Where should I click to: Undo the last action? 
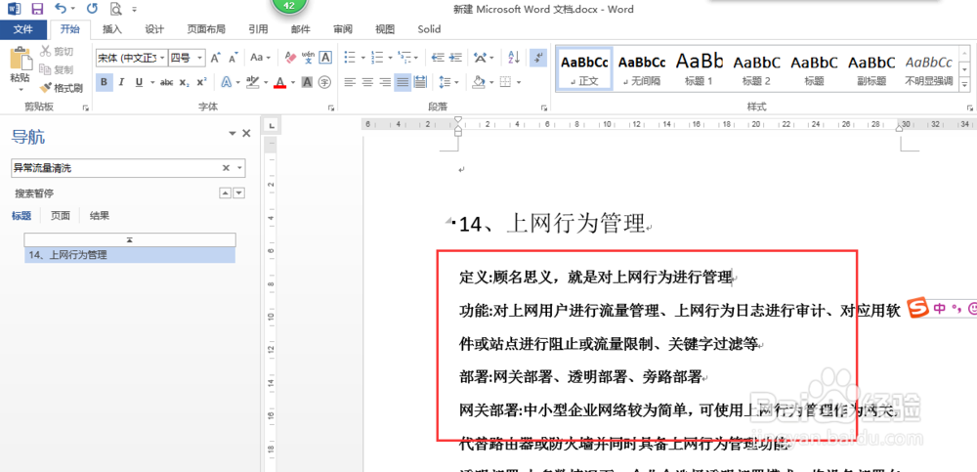60,9
